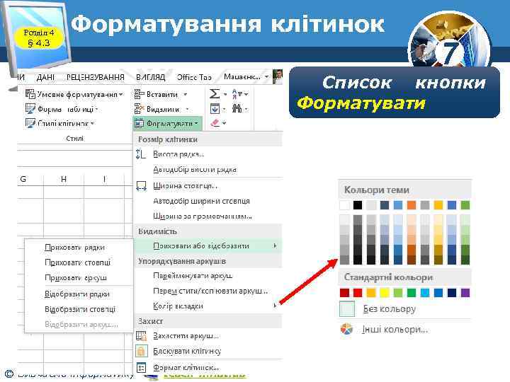
Task: Select Приховати стовпці in submenu
Action: coord(79,262)
